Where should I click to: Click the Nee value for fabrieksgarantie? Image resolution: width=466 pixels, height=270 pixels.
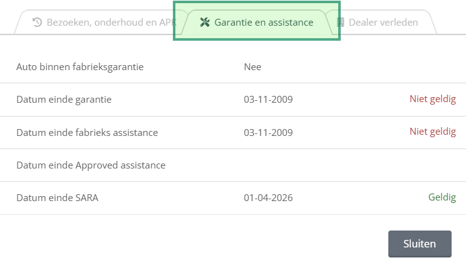tap(252, 67)
